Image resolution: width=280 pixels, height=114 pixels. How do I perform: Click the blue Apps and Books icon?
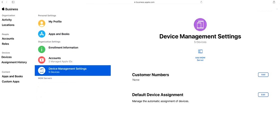pos(42,34)
